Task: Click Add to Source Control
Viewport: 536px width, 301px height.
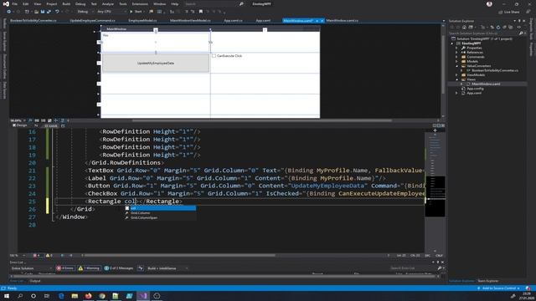Action: coord(498,288)
